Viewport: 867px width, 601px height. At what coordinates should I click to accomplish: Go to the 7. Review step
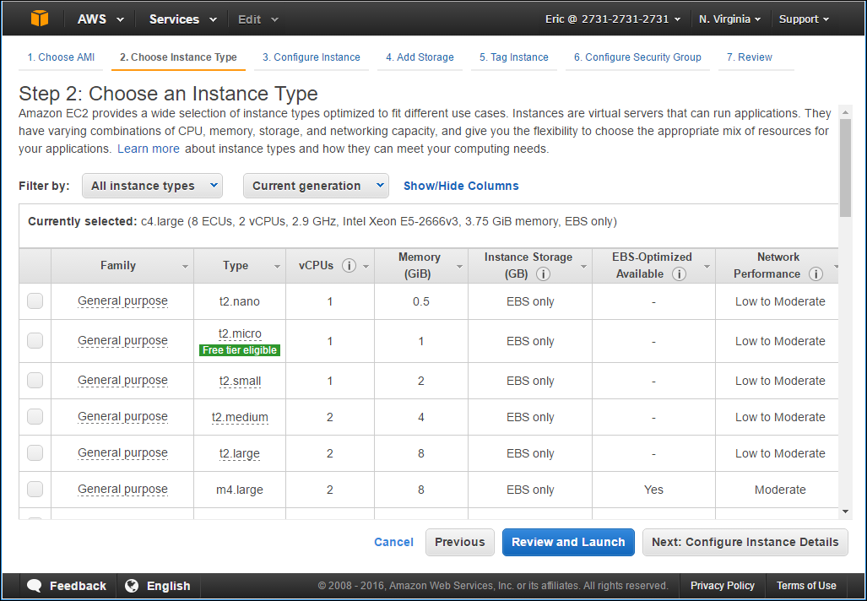coord(749,57)
